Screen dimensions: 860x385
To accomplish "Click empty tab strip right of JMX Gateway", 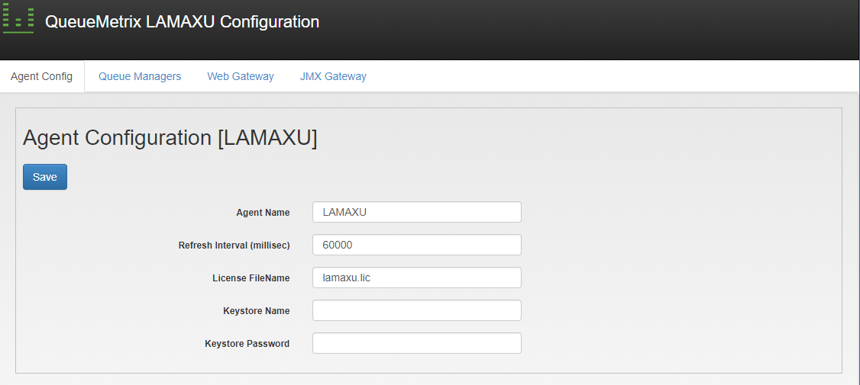I will click(x=614, y=76).
